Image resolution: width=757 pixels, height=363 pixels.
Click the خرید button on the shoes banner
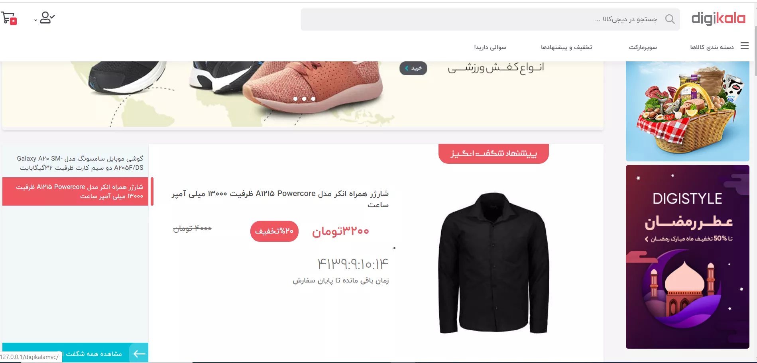tap(413, 68)
